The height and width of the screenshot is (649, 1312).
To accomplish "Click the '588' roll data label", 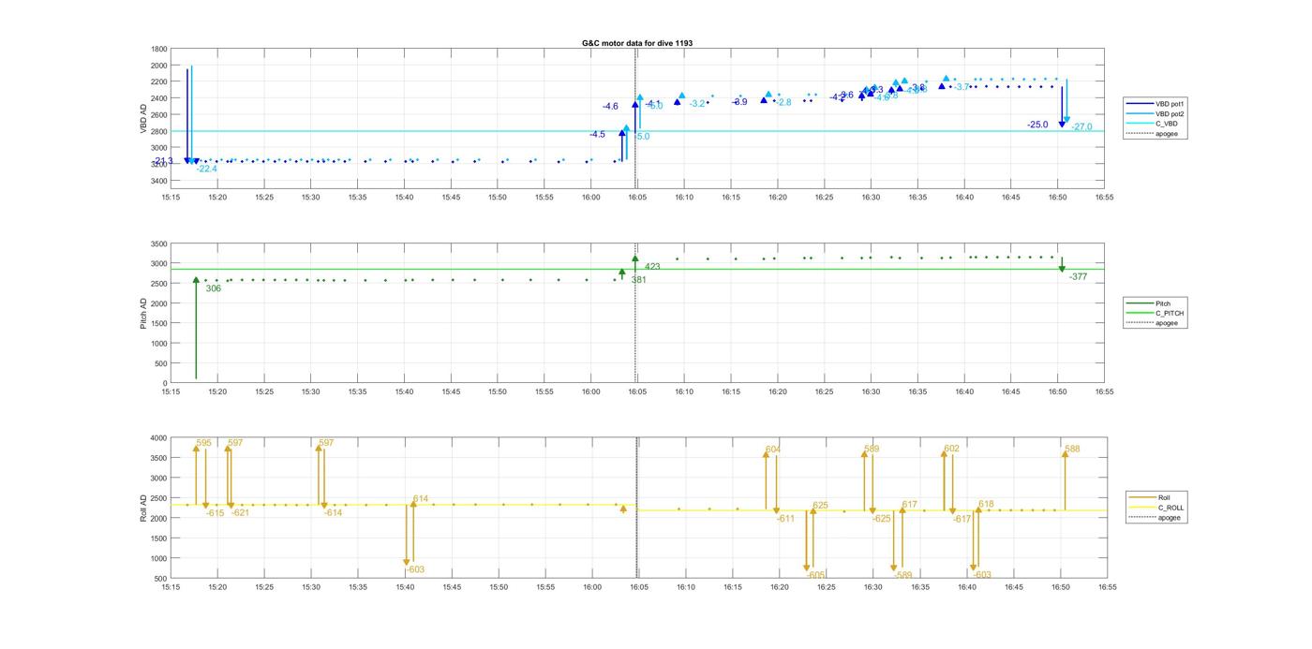I will click(1072, 449).
